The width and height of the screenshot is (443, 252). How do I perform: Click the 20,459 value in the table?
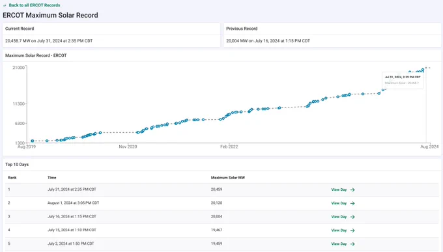[x=216, y=189]
